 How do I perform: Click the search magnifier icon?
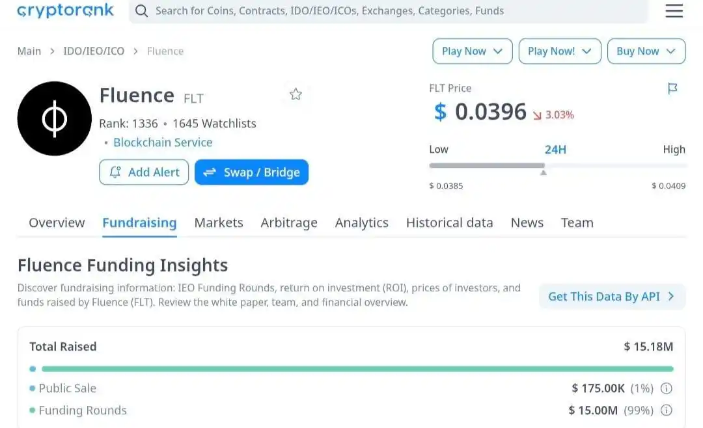pos(142,11)
